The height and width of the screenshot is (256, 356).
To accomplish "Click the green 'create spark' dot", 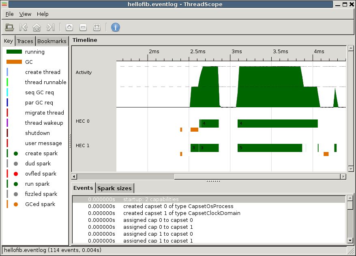I will (x=16, y=153).
